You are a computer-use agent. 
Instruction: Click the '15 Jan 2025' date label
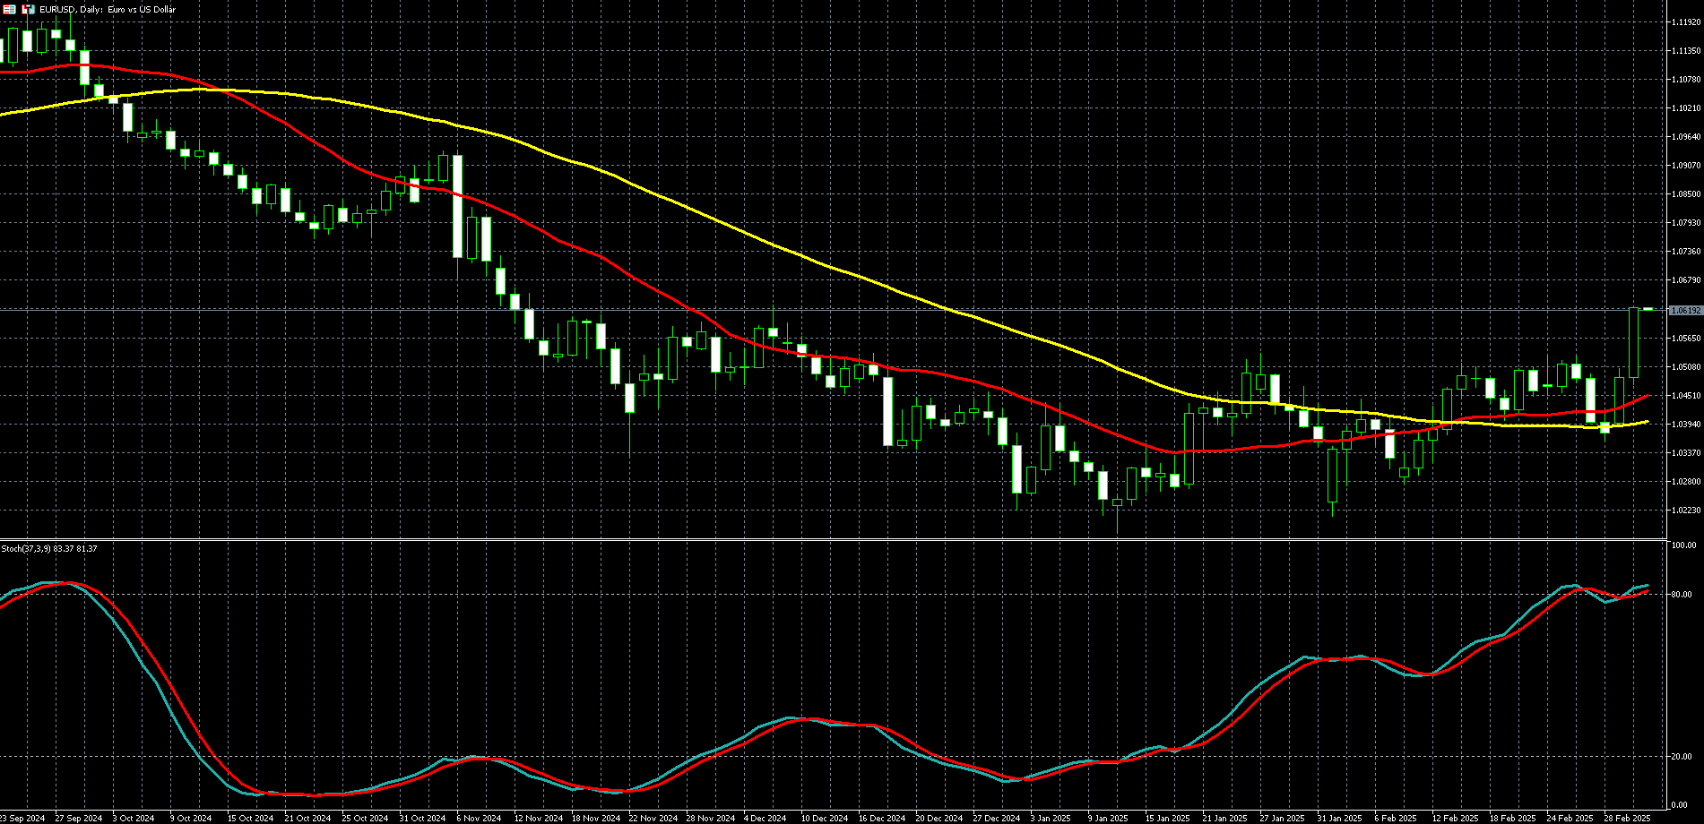click(1167, 819)
